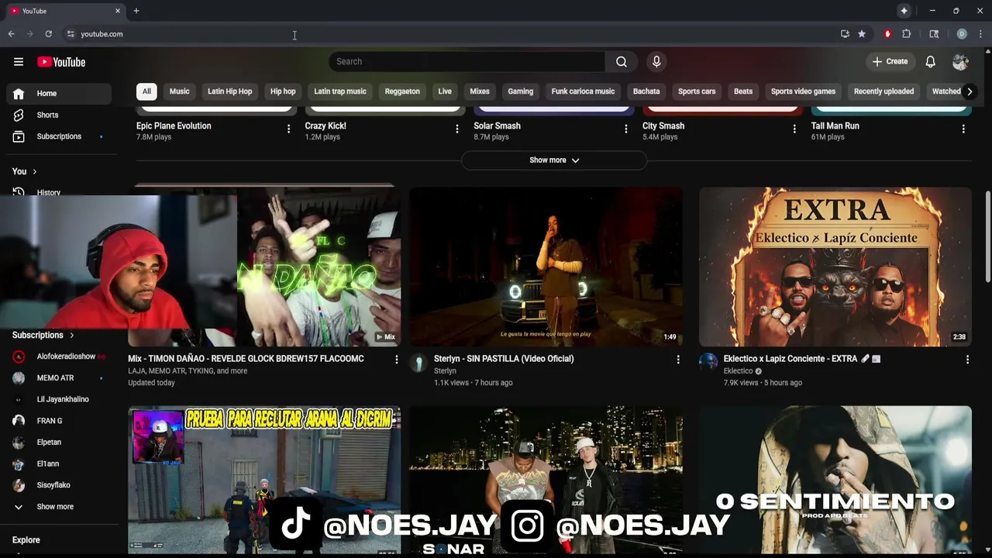Click the YouTube logo

[61, 62]
